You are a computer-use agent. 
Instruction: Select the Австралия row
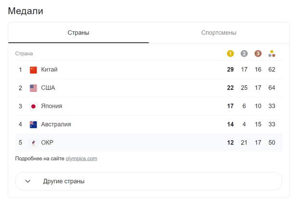(149, 125)
